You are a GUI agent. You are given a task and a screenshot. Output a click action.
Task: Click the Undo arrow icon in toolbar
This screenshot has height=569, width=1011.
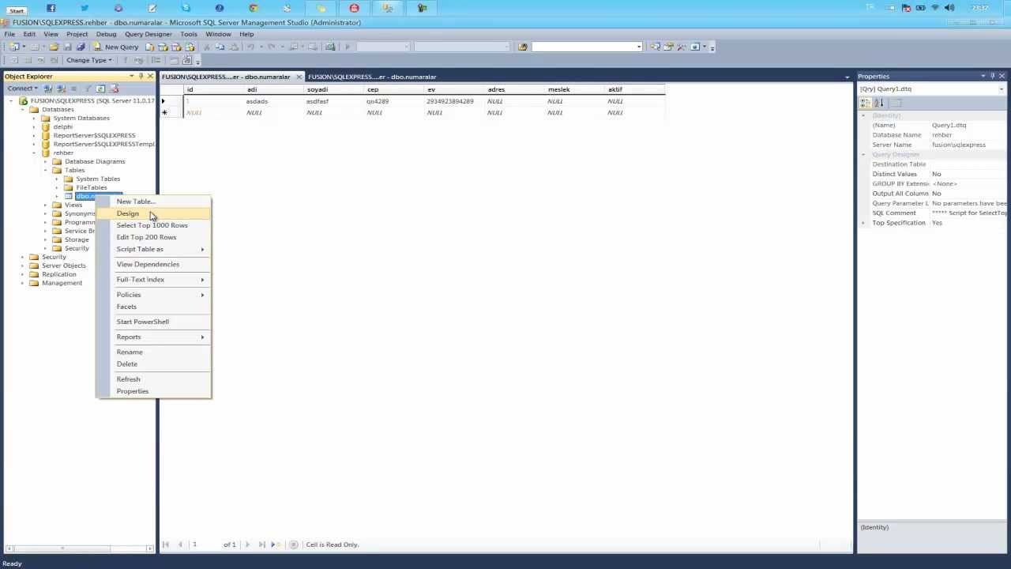tap(251, 47)
